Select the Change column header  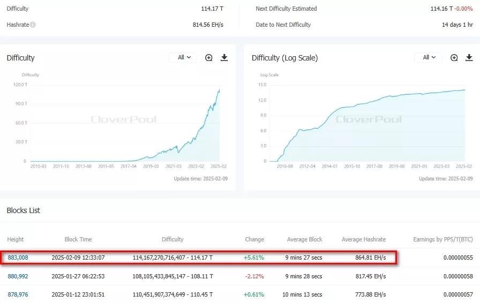pos(254,239)
